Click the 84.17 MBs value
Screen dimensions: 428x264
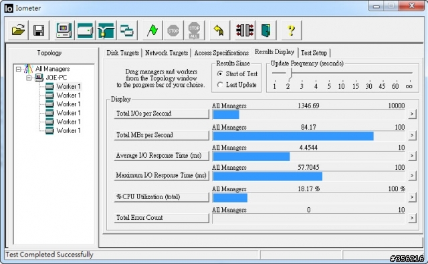[308, 127]
